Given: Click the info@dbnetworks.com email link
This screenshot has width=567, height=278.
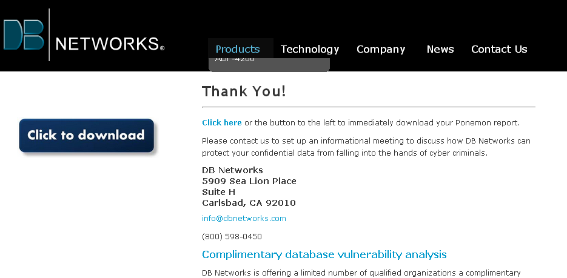Looking at the screenshot, I should coord(244,219).
